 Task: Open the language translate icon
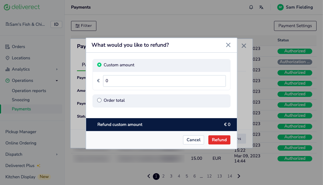[x=261, y=7]
